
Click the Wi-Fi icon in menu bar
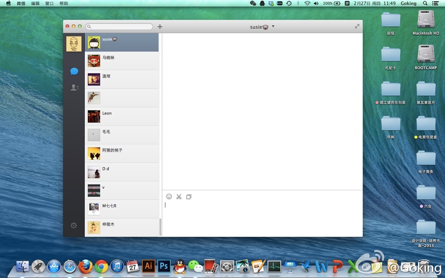pos(307,3)
